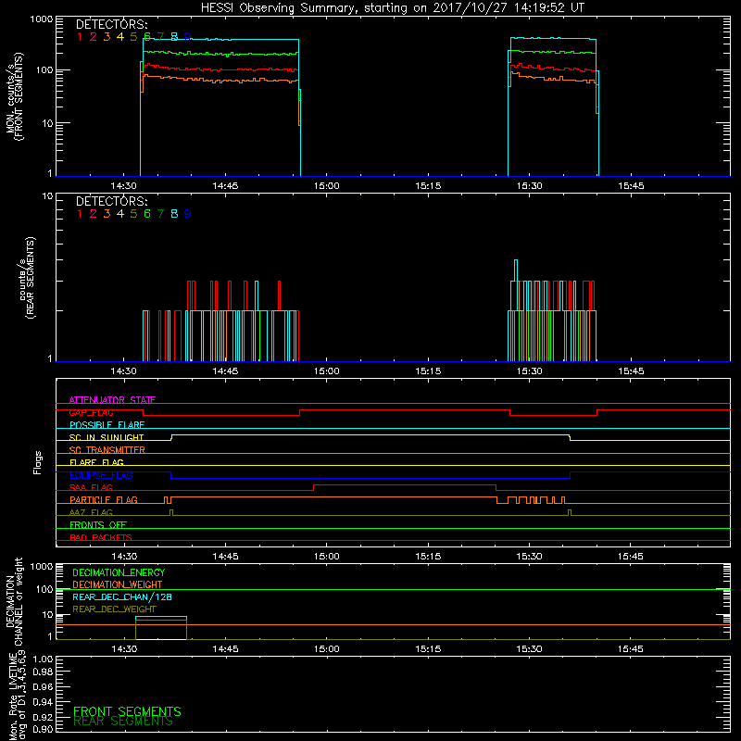Click the tallest cyan spike in the rear segments plot
Image resolution: width=741 pixels, height=741 pixels.
(516, 270)
